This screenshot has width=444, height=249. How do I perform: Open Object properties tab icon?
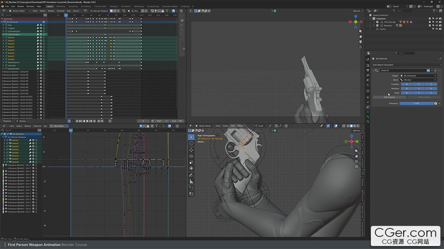click(x=368, y=98)
